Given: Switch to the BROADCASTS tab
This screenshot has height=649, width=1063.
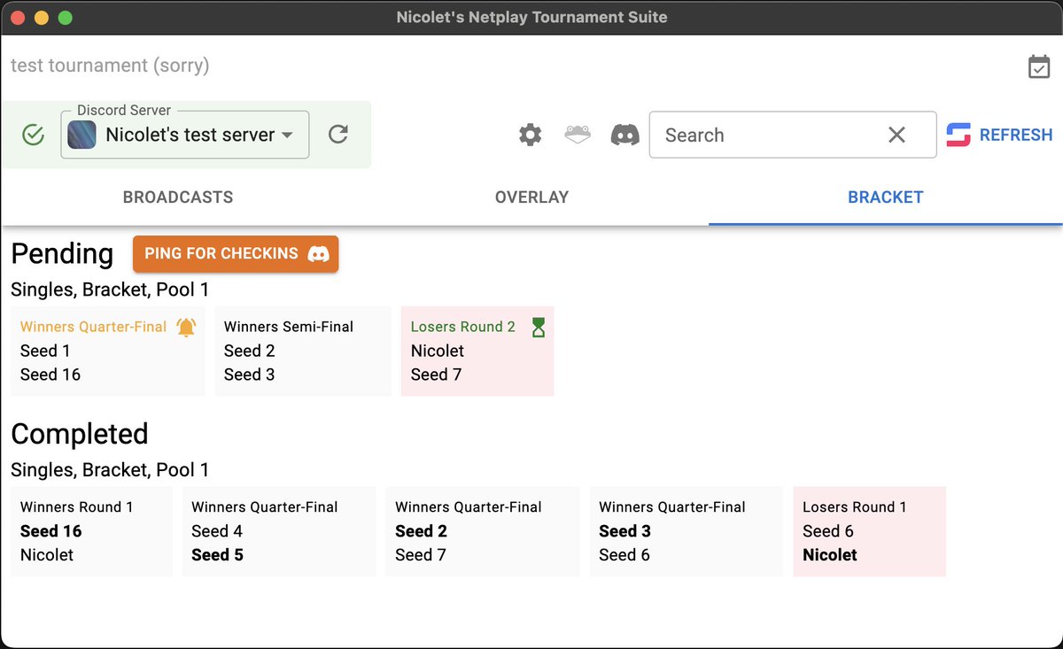Looking at the screenshot, I should pos(178,197).
